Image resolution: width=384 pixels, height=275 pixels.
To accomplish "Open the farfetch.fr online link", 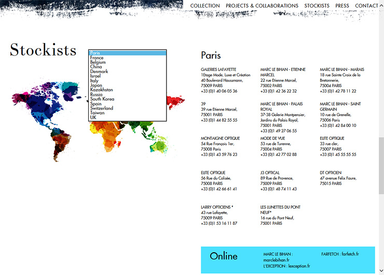I will tap(350, 254).
